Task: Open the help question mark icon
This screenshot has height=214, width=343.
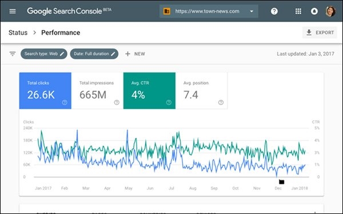Action: pos(274,11)
